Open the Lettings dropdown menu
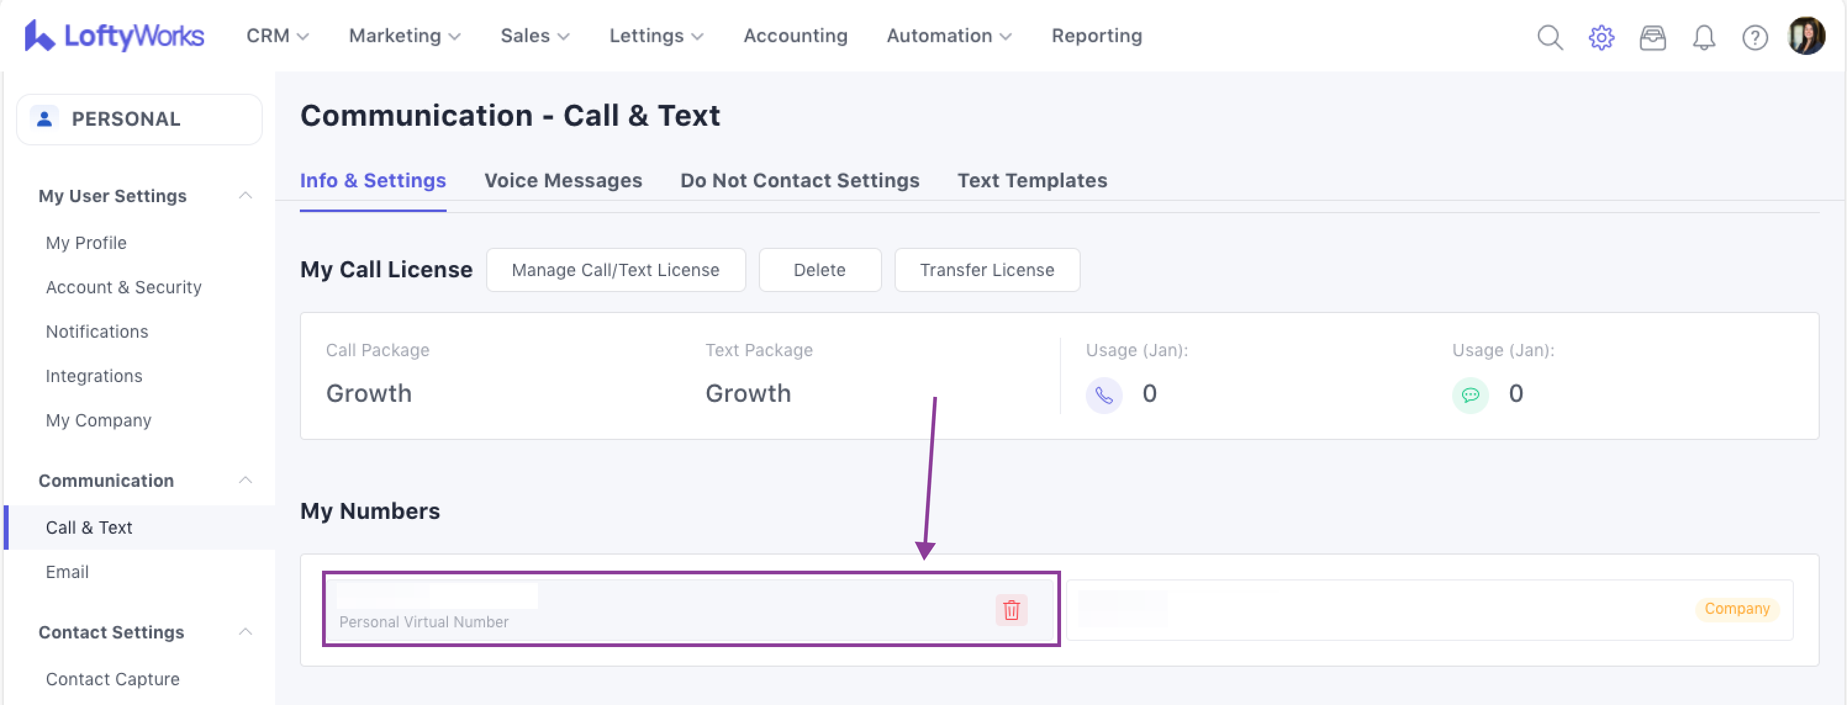Image resolution: width=1847 pixels, height=705 pixels. pos(656,35)
